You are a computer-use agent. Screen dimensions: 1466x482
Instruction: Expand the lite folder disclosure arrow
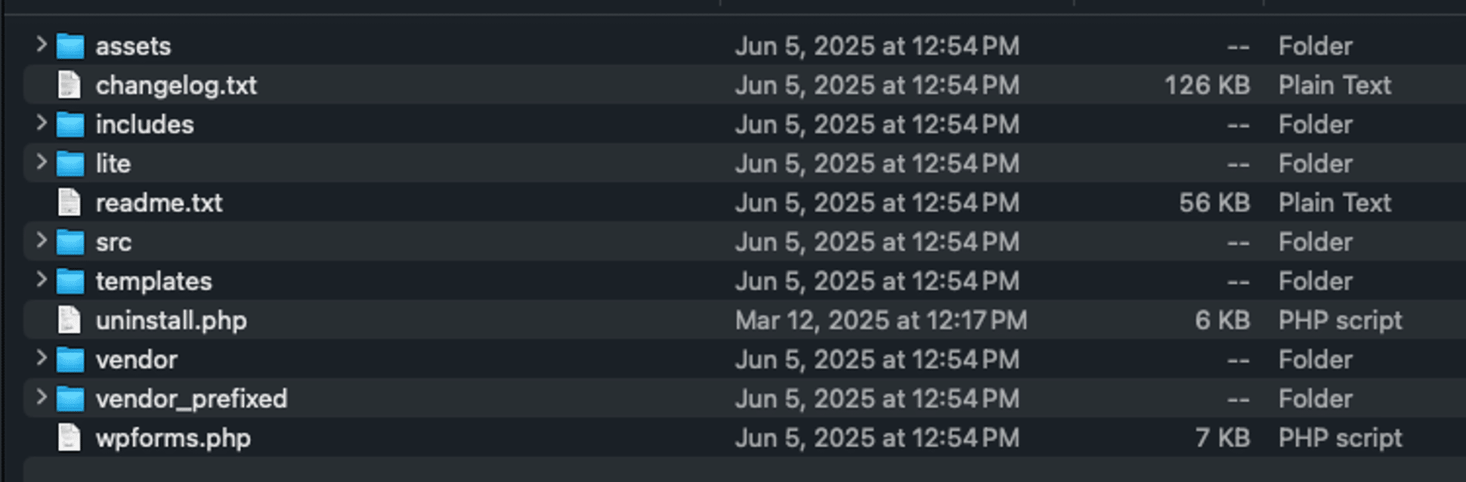coord(42,162)
